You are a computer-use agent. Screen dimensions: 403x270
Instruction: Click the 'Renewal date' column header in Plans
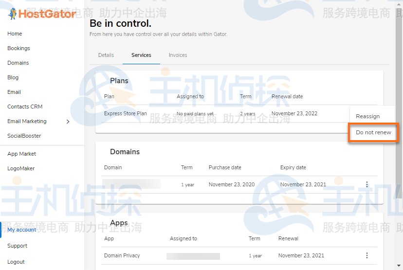click(x=287, y=97)
